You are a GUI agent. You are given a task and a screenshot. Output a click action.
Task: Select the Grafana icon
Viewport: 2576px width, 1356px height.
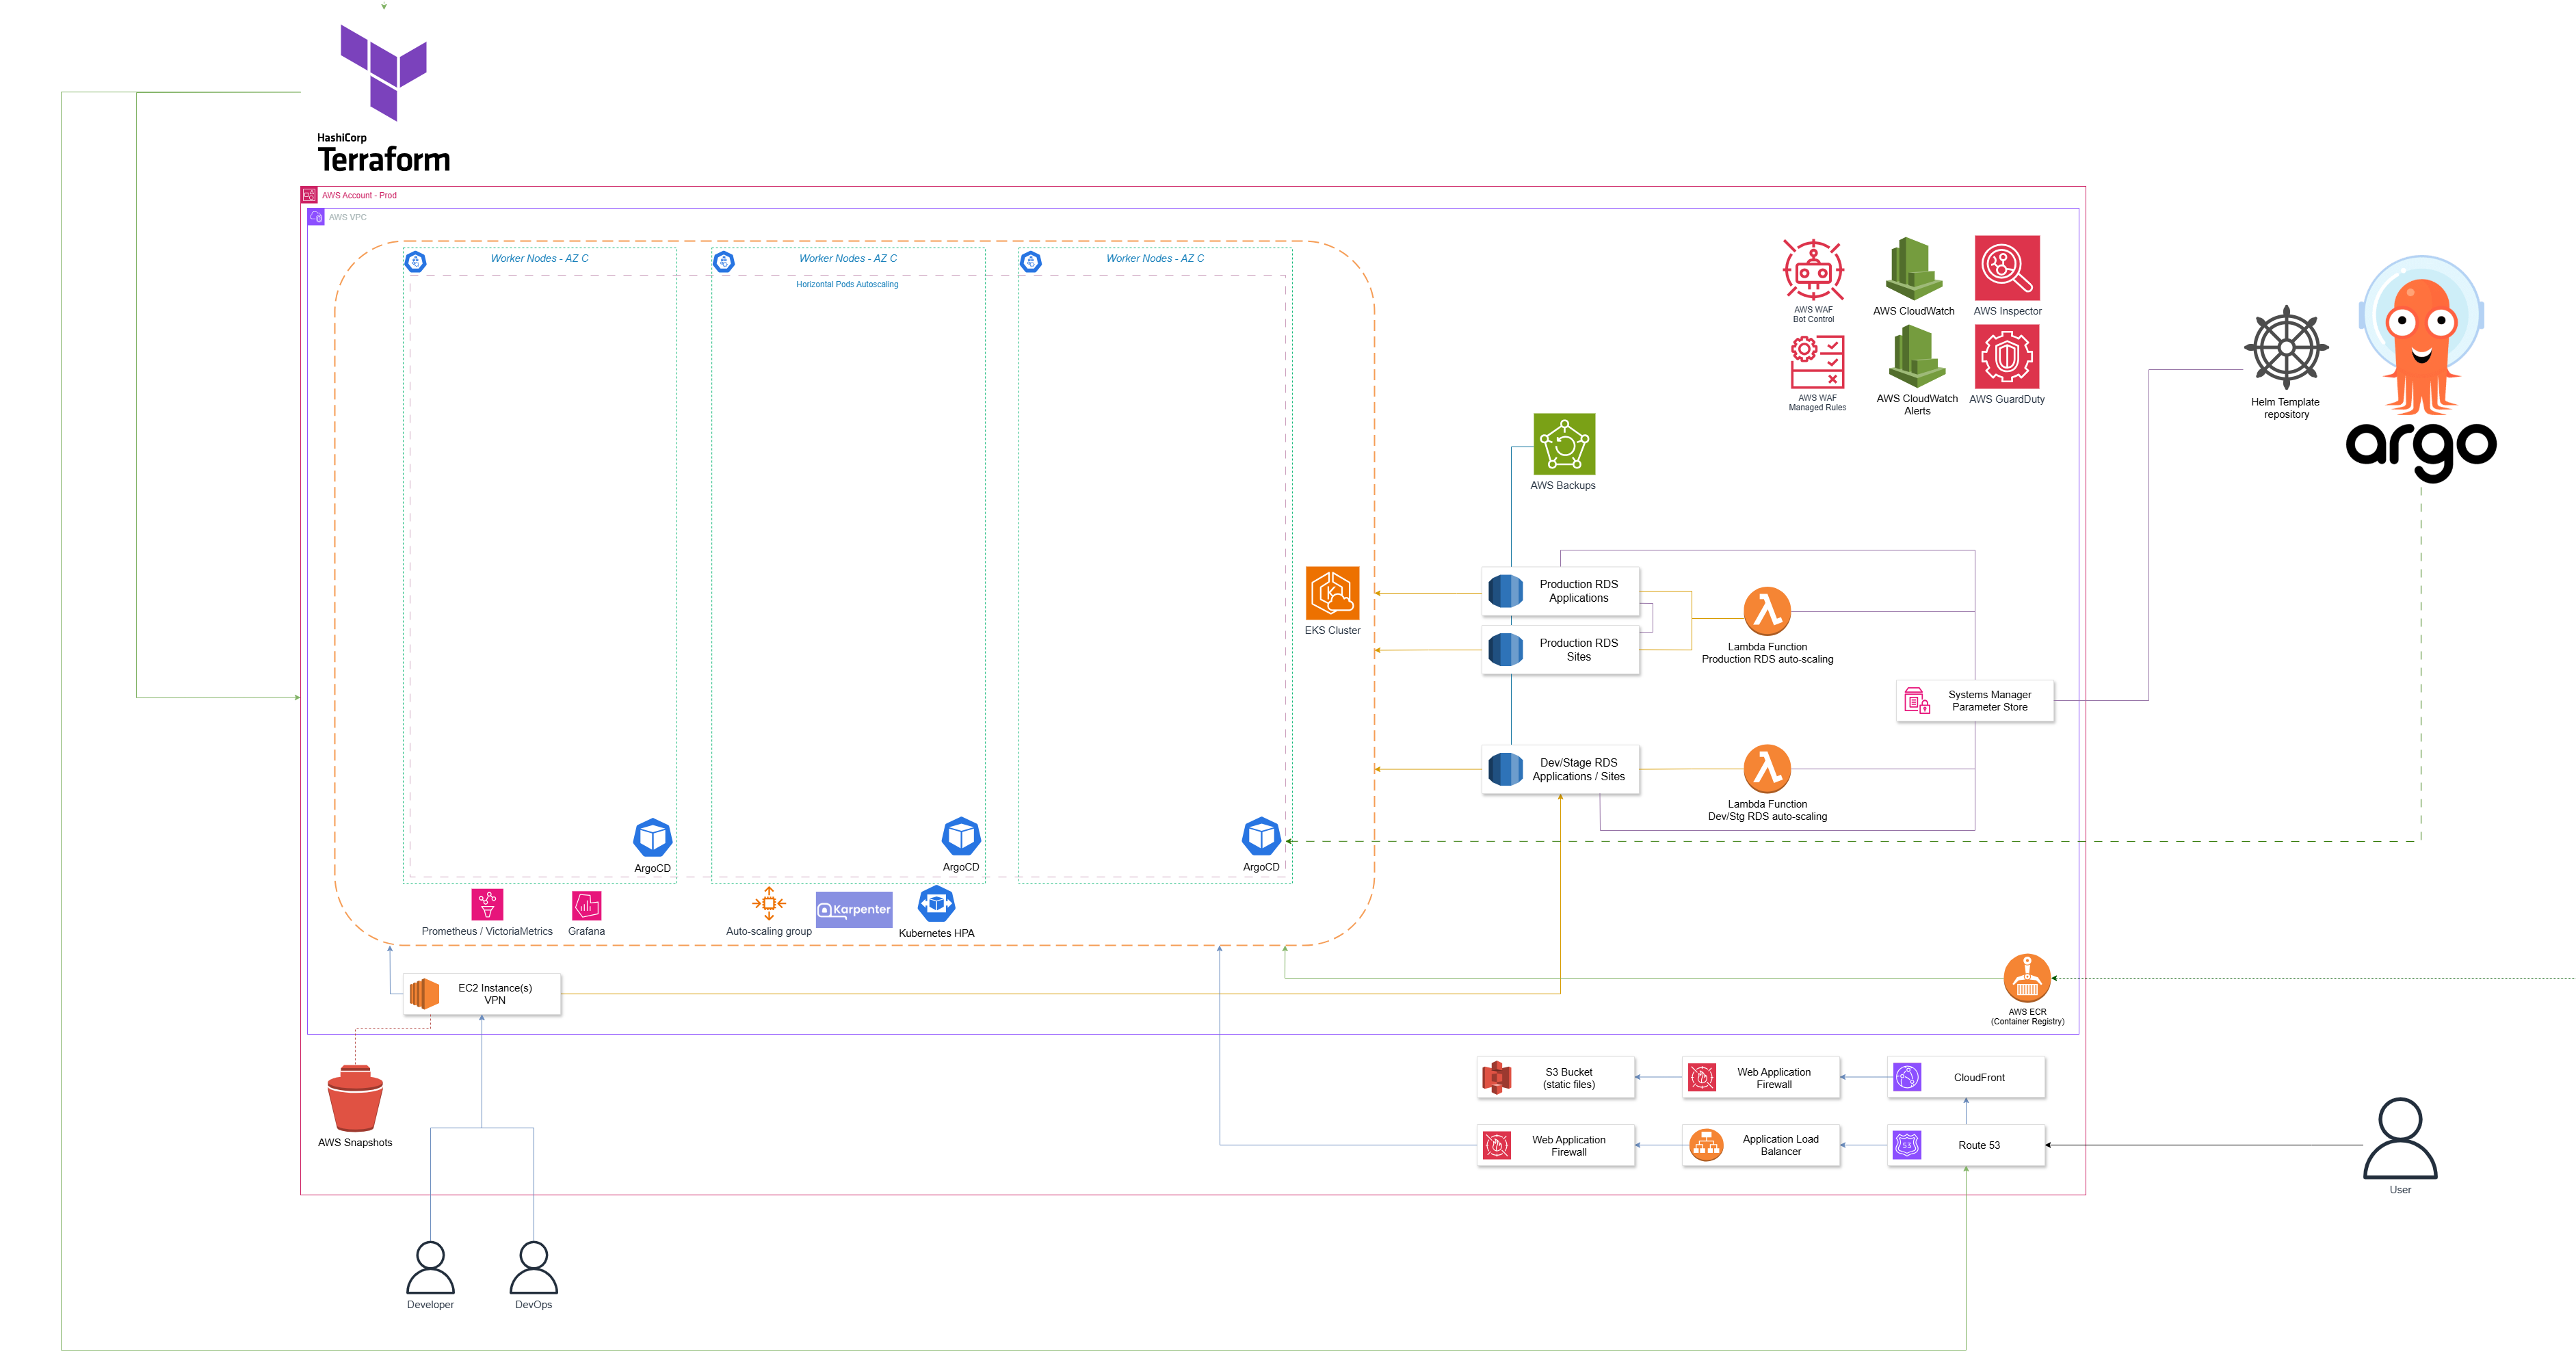[x=586, y=906]
